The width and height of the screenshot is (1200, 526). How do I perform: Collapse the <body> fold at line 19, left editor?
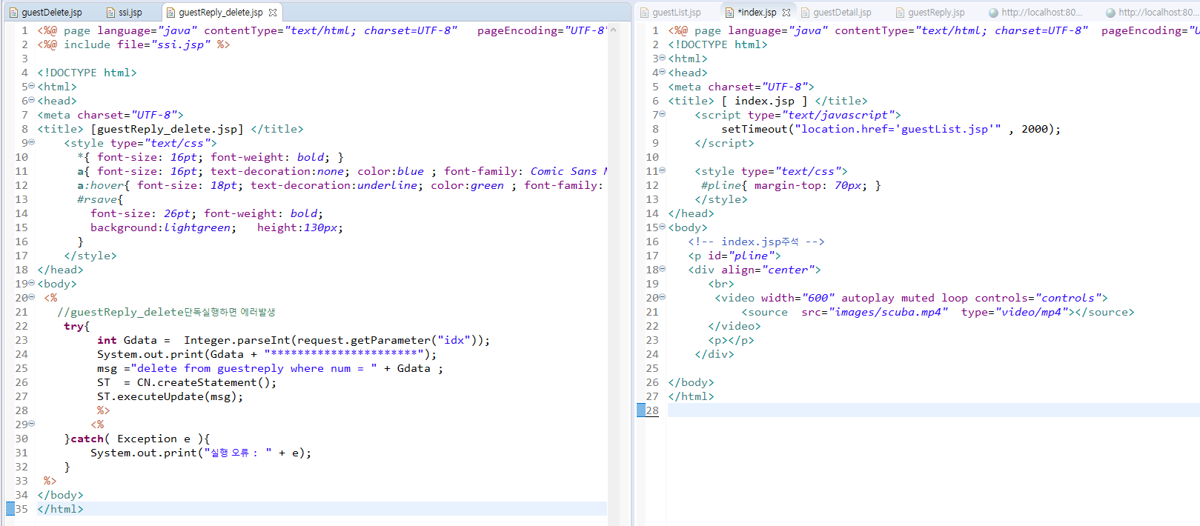click(x=31, y=283)
